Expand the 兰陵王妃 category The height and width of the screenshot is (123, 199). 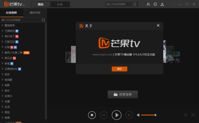(2, 42)
